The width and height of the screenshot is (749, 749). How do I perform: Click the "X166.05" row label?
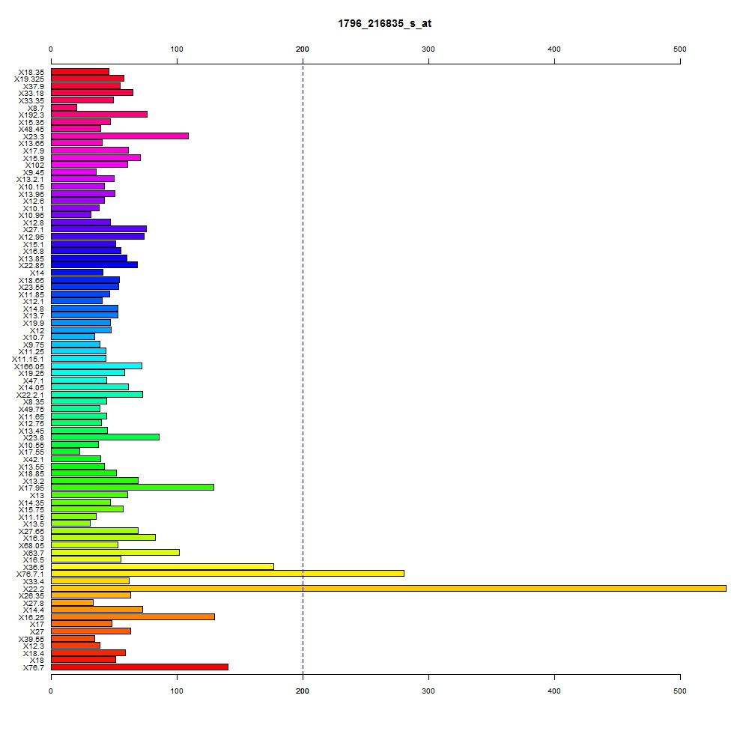29,366
